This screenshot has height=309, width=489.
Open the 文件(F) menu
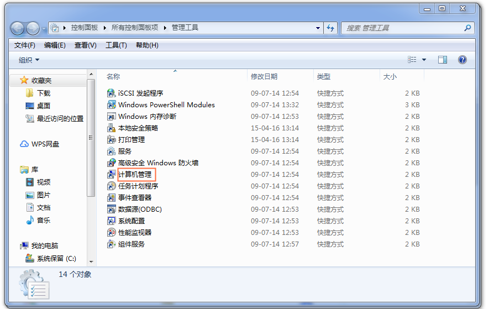(25, 45)
